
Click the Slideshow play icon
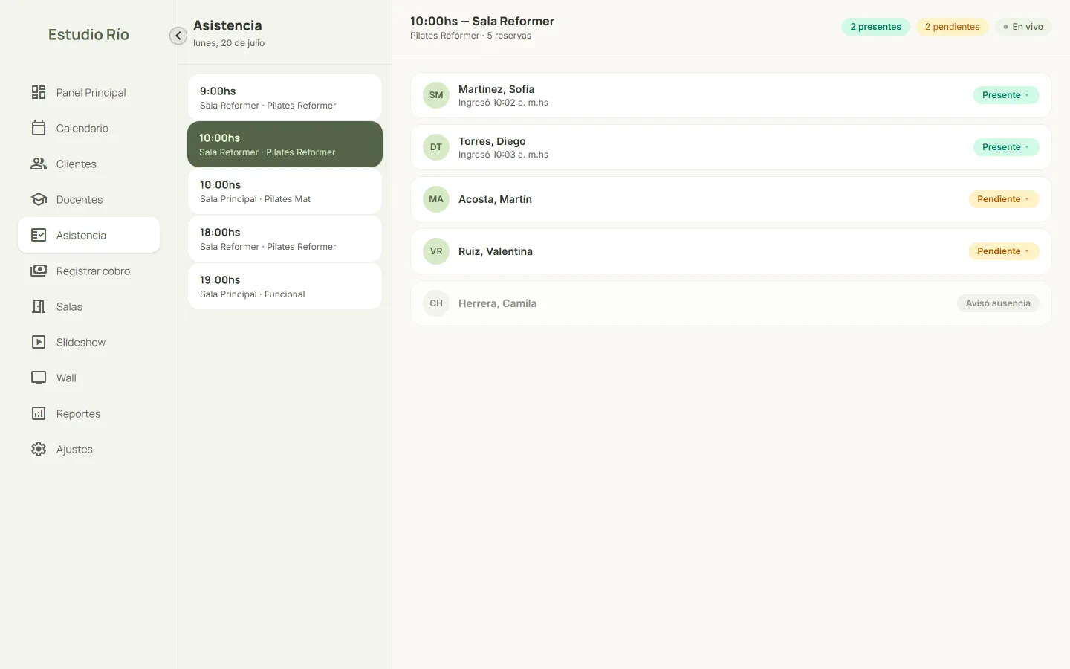pos(39,342)
